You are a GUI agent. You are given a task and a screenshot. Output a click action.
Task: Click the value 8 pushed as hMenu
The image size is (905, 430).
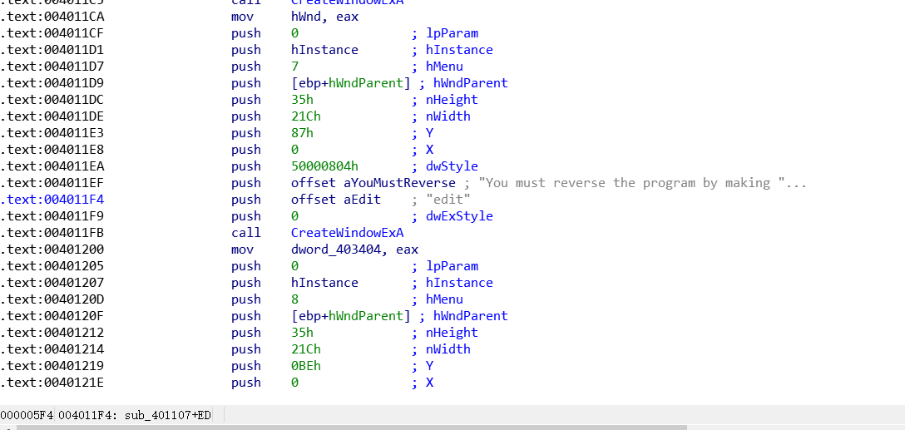[295, 299]
